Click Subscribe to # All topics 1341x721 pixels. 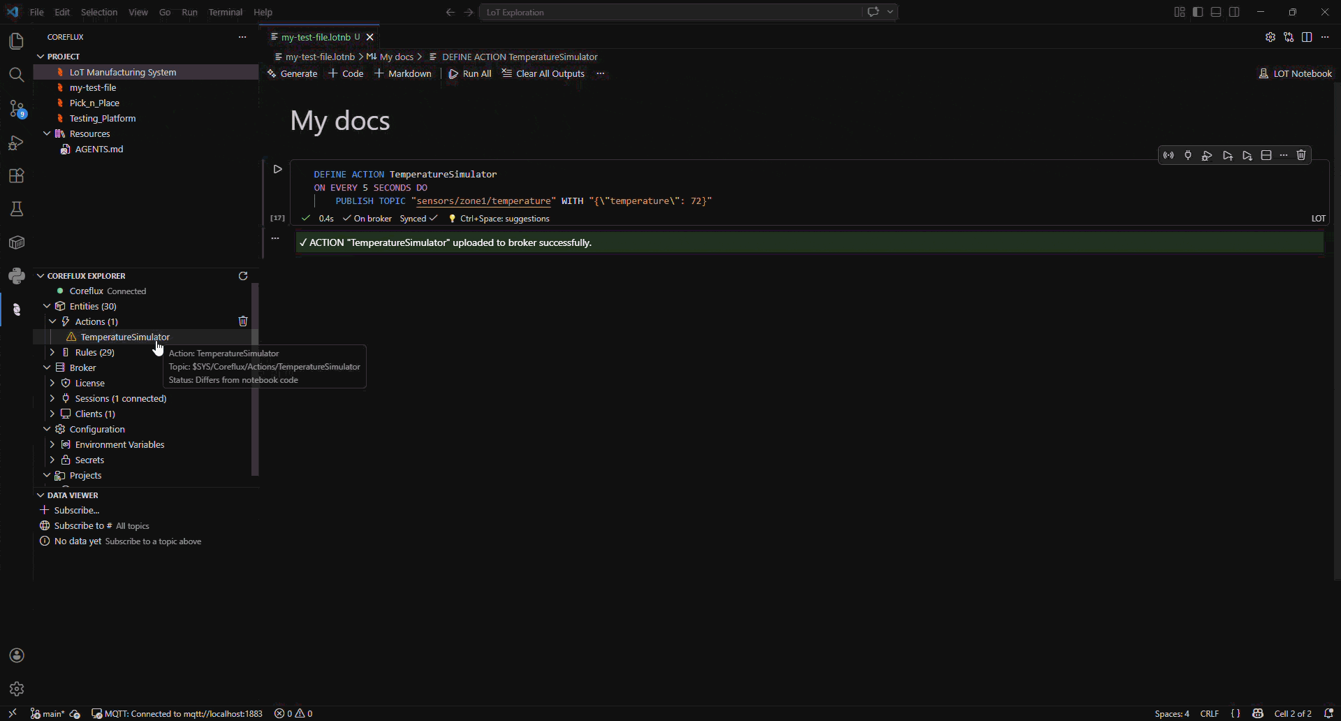click(95, 525)
